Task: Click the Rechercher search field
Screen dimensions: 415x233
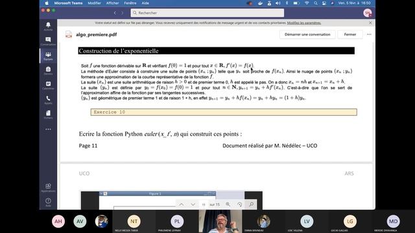Action: pos(207,13)
